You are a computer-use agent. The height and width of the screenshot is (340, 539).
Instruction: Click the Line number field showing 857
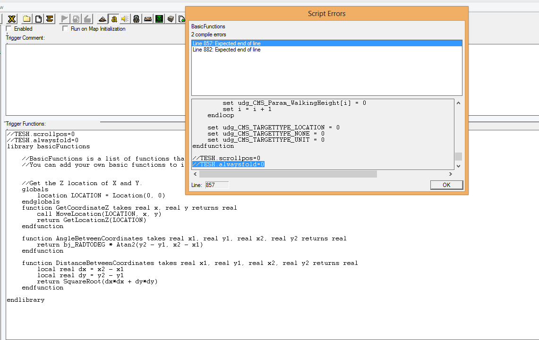(x=217, y=185)
